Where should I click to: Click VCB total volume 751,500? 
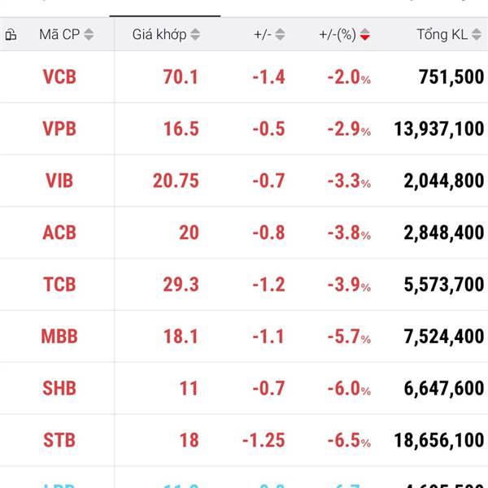coord(451,77)
